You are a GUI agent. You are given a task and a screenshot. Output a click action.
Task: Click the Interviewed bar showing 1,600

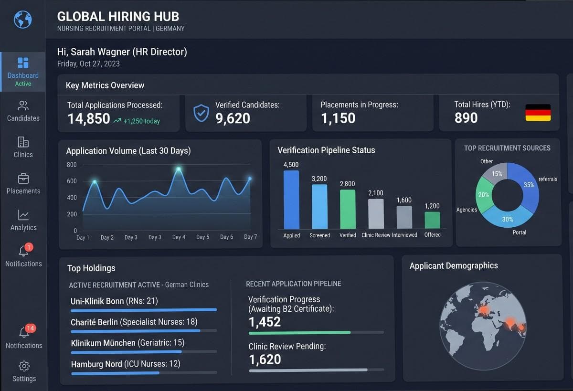coord(404,217)
